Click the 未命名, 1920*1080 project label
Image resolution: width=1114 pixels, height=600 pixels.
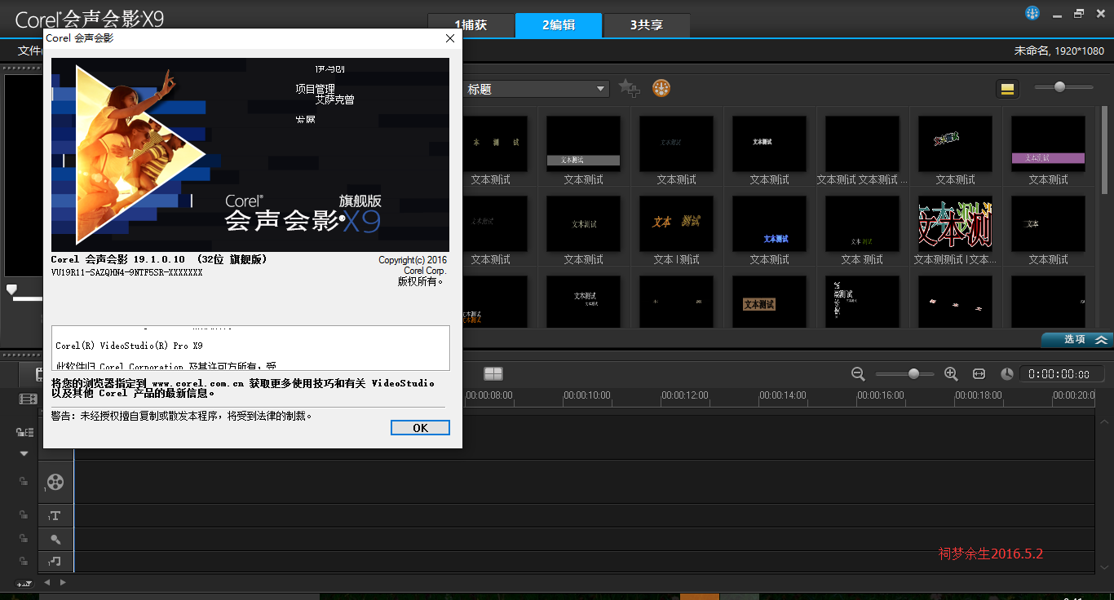point(1059,51)
